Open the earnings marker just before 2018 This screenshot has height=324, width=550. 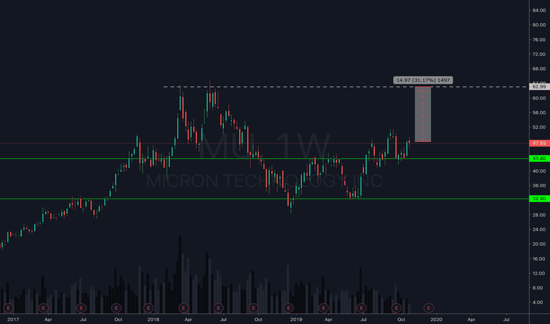148,308
